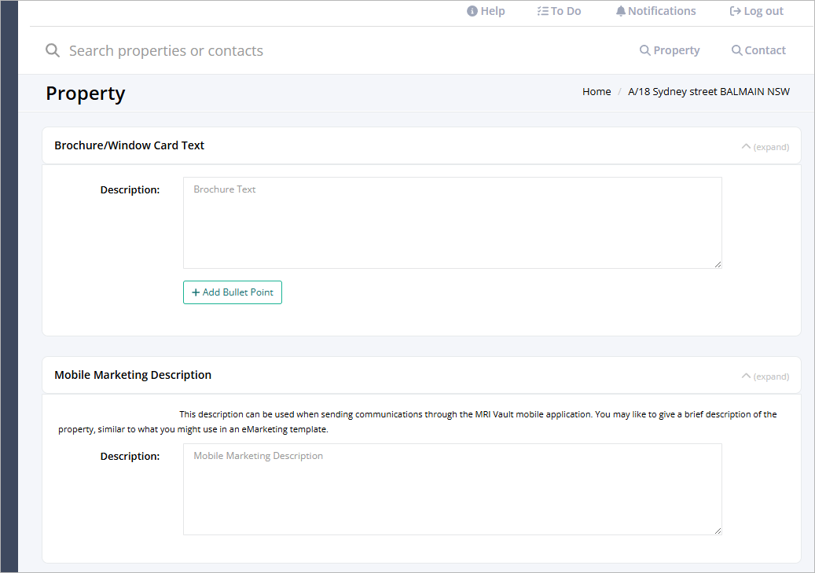815x573 pixels.
Task: Click the main search magnifier icon
Action: click(53, 50)
